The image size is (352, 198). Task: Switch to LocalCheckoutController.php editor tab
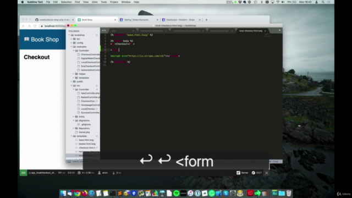click(x=186, y=31)
